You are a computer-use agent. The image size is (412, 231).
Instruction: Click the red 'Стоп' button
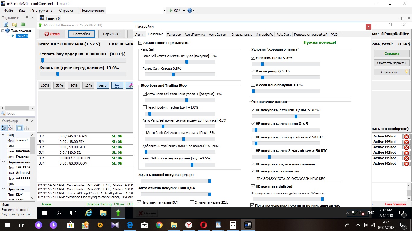52,34
